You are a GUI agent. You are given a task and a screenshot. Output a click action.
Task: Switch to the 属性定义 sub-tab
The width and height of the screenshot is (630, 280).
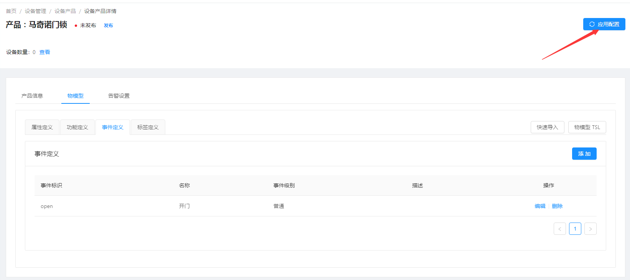(42, 127)
